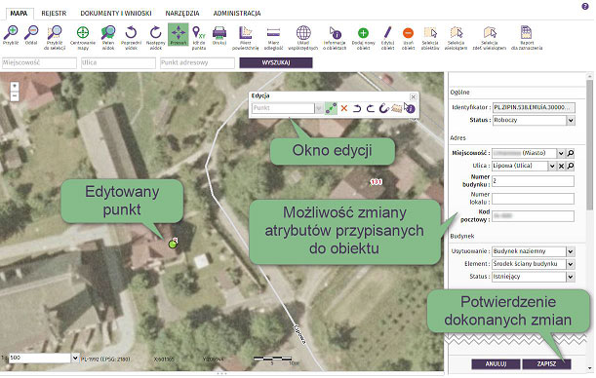Toggle the Przesuń pan tool
Image resolution: width=596 pixels, height=378 pixels.
[179, 34]
